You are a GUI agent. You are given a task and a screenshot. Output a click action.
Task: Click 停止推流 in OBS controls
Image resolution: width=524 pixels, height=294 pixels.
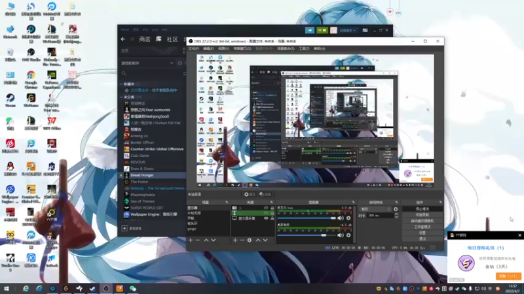pyautogui.click(x=422, y=209)
